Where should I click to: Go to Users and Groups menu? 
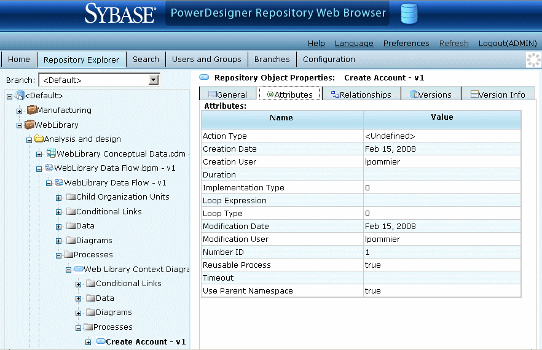[x=206, y=60]
